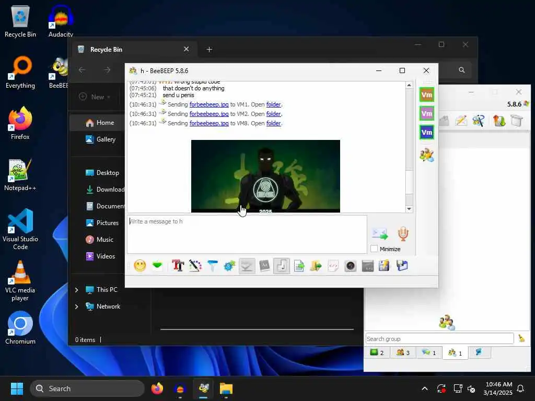Select the Notepad++ desktop icon
535x401 pixels.
20,174
